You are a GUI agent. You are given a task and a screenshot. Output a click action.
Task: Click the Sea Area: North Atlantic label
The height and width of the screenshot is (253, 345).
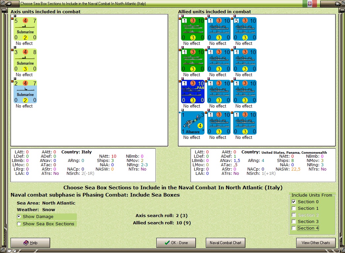click(x=46, y=203)
